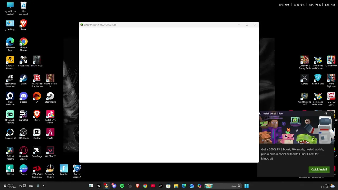Open the BakkesMod desktop shortcut

24,61
